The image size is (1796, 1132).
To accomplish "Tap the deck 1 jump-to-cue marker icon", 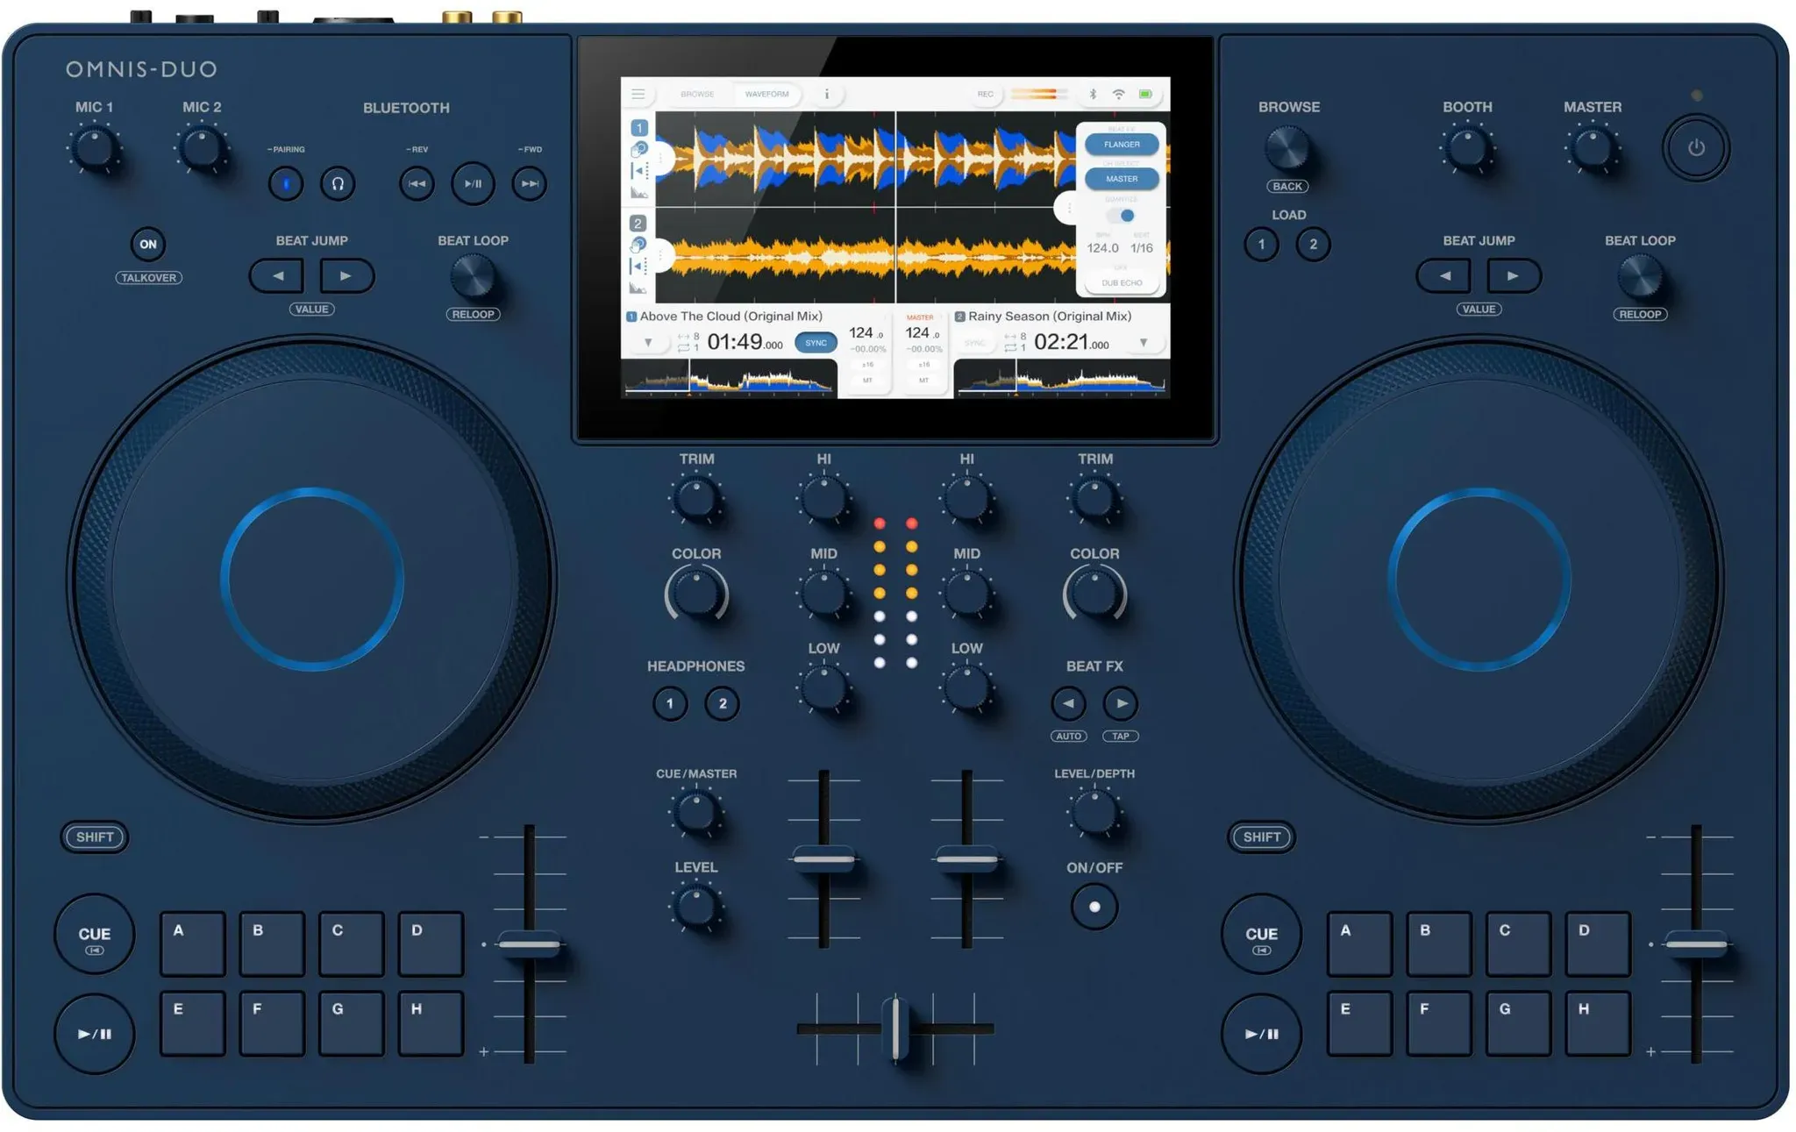I will coord(639,170).
